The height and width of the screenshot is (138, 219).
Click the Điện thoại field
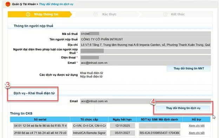click(145, 57)
